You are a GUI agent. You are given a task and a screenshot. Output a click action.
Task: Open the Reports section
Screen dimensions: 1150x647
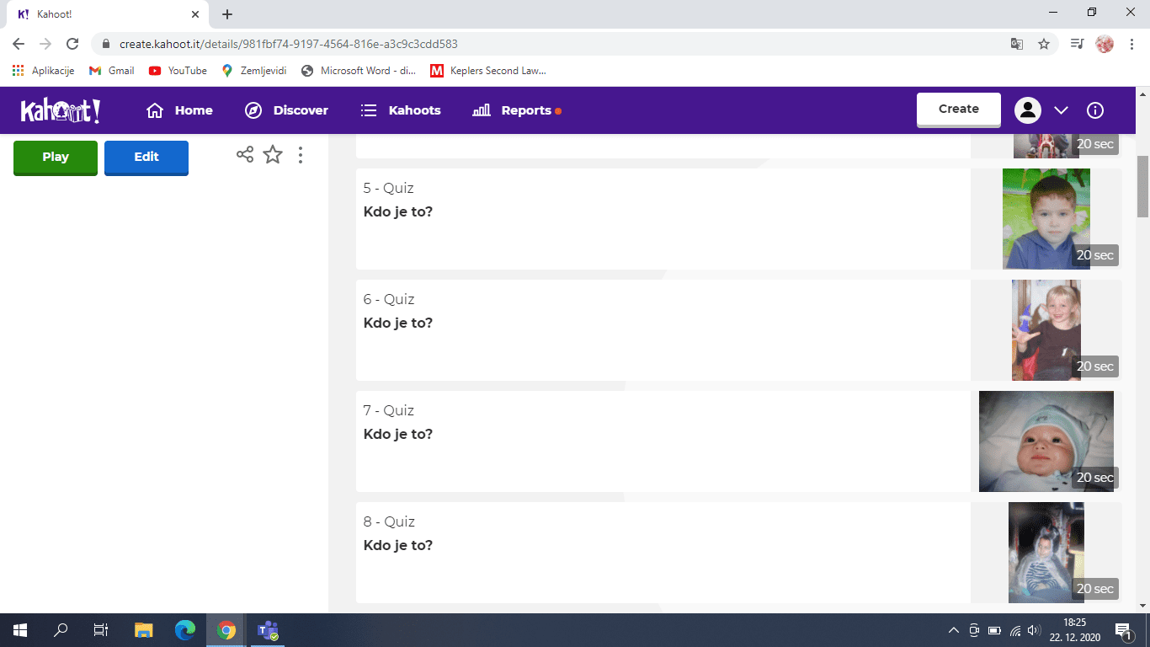pyautogui.click(x=516, y=110)
